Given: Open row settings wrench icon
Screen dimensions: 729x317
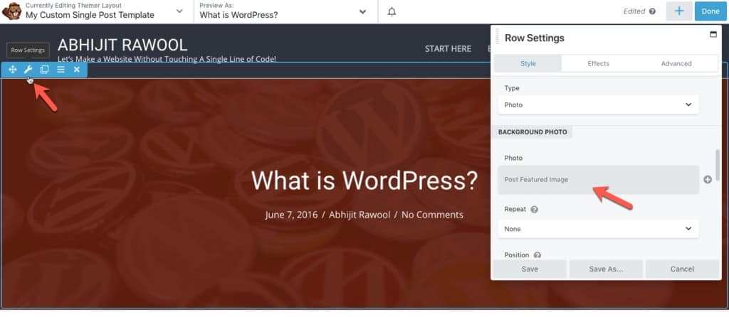Looking at the screenshot, I should 28,70.
